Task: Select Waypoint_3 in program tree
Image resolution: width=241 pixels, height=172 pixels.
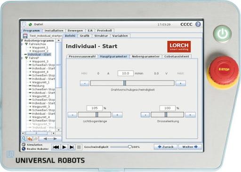Action: point(40,62)
